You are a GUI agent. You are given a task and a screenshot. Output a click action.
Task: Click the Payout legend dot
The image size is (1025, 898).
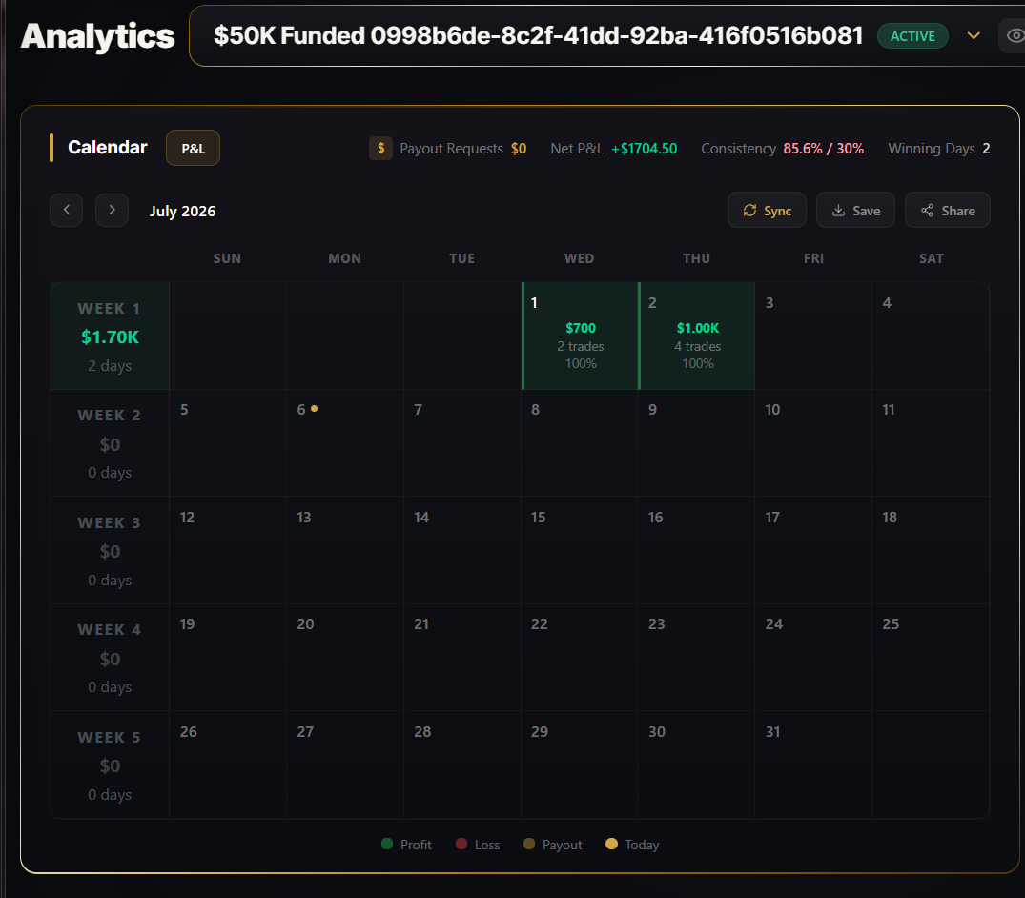(x=529, y=844)
